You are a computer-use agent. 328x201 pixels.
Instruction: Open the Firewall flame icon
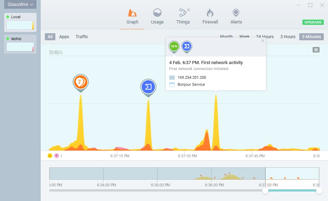point(210,13)
